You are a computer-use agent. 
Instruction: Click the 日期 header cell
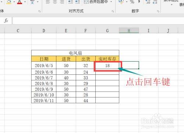(44, 59)
